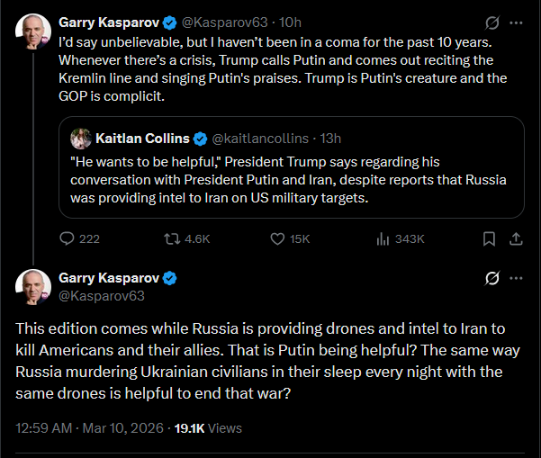Click Grok icon on the first tweet
The width and height of the screenshot is (541, 458).
pos(491,22)
